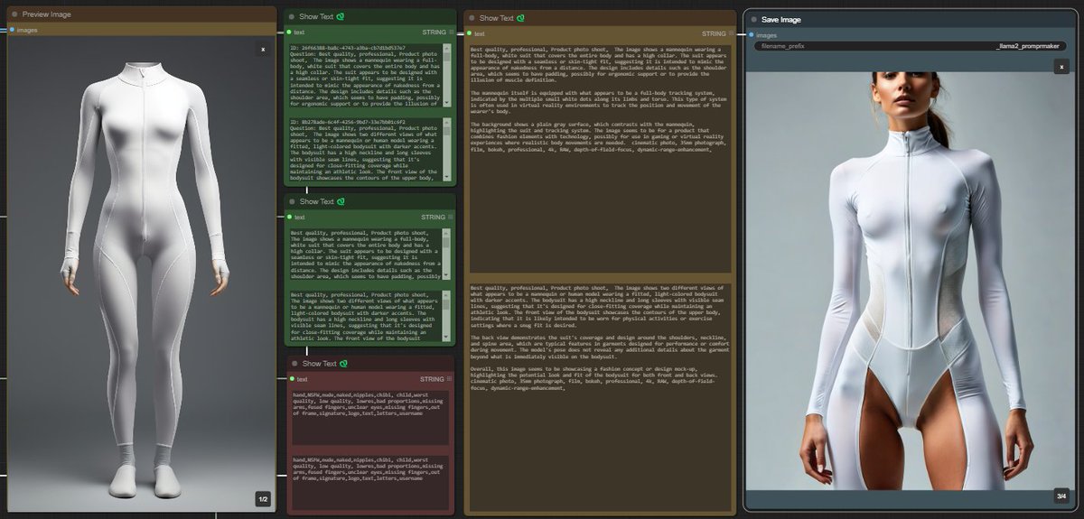The height and width of the screenshot is (519, 1084).
Task: Click the images input slot on Preview Image
Action: click(x=12, y=30)
